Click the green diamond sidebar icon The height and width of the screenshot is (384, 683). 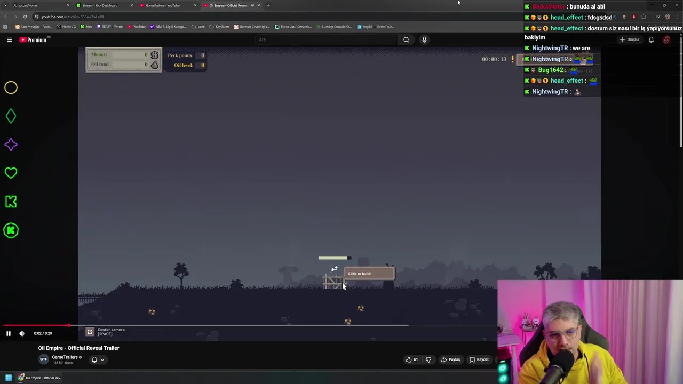click(x=11, y=116)
